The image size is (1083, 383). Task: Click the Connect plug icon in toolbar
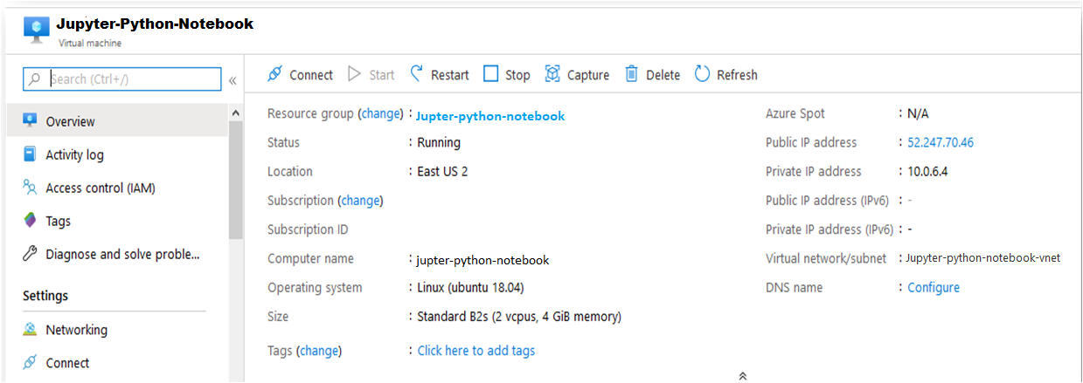pyautogui.click(x=274, y=74)
